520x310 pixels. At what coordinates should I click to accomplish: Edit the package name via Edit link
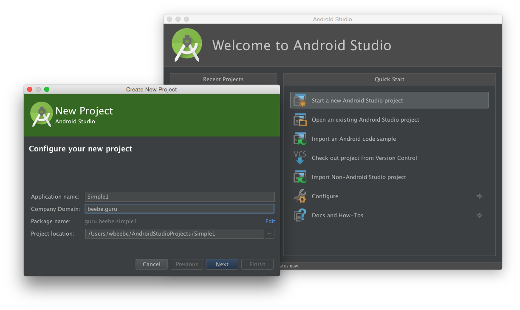click(270, 221)
